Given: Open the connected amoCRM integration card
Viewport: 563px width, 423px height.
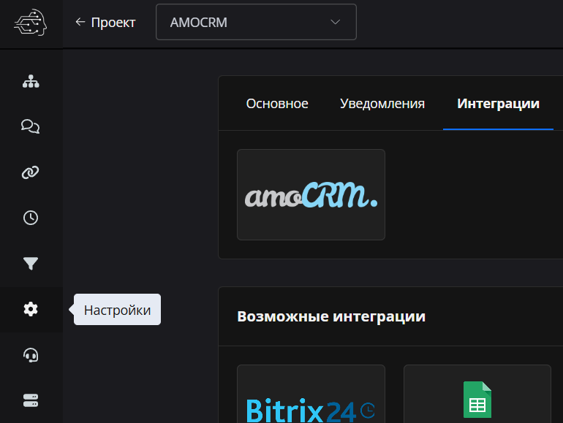Looking at the screenshot, I should point(311,195).
